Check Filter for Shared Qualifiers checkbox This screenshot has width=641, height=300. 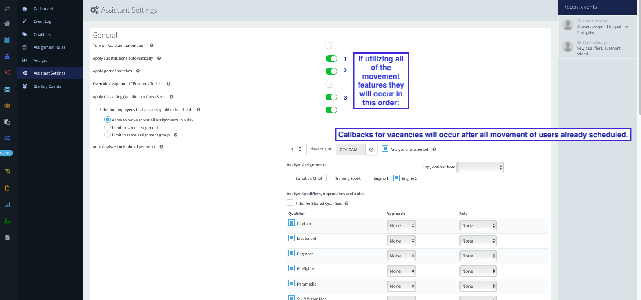290,203
